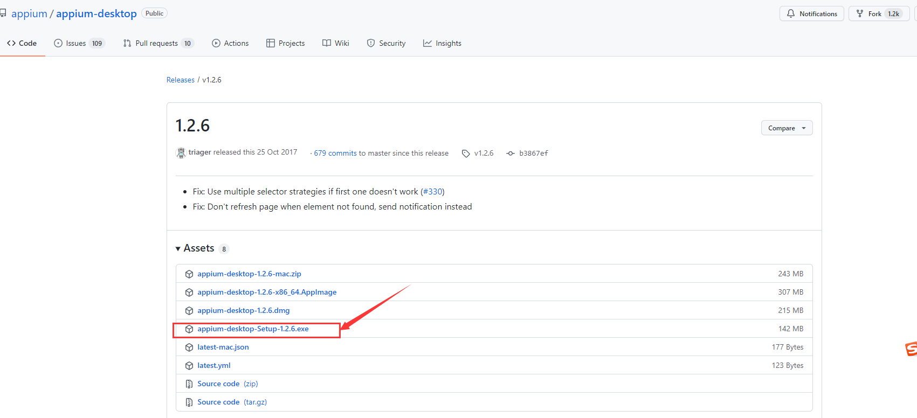Click the 215 MB size text
This screenshot has width=917, height=418.
tap(791, 310)
